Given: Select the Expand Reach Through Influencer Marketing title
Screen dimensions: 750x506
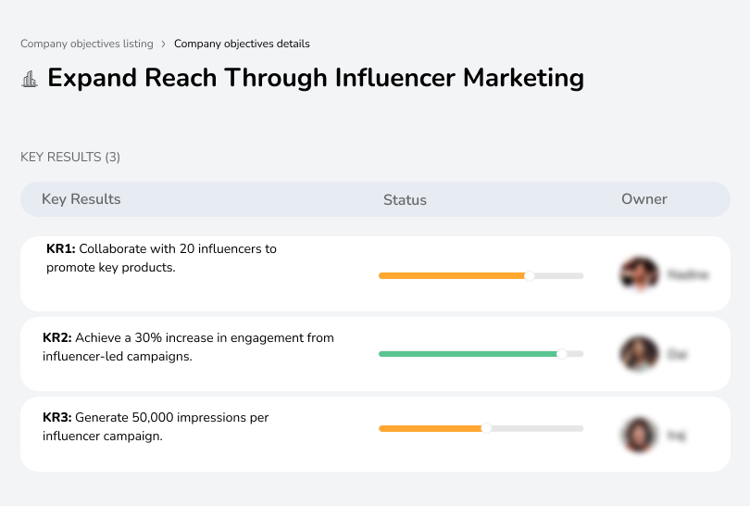Looking at the screenshot, I should 316,78.
